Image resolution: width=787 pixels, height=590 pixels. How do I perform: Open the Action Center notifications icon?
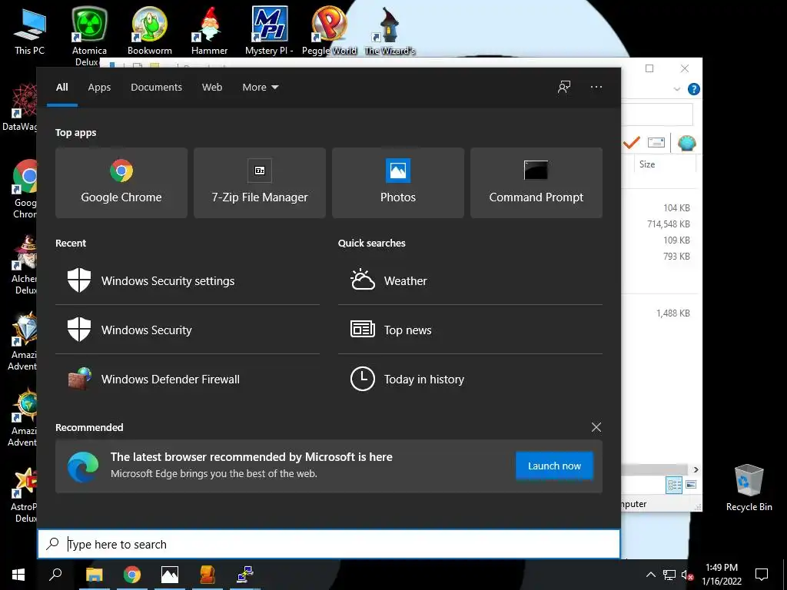(762, 575)
